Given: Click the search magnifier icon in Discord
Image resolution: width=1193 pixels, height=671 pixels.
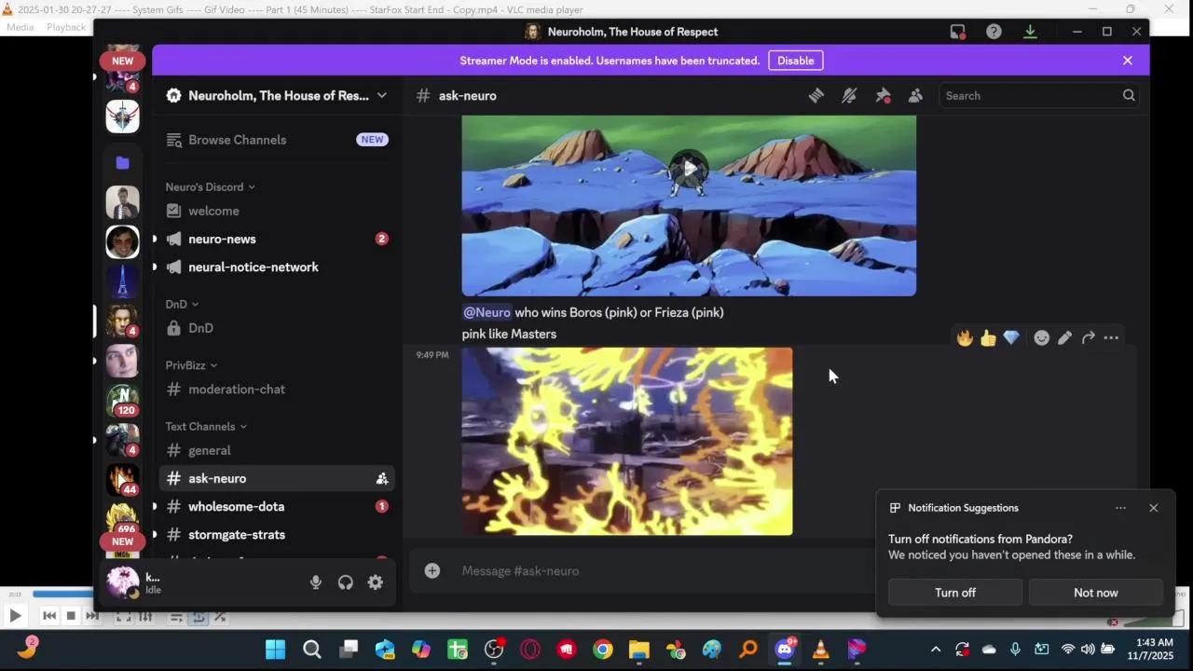Looking at the screenshot, I should coord(1129,95).
